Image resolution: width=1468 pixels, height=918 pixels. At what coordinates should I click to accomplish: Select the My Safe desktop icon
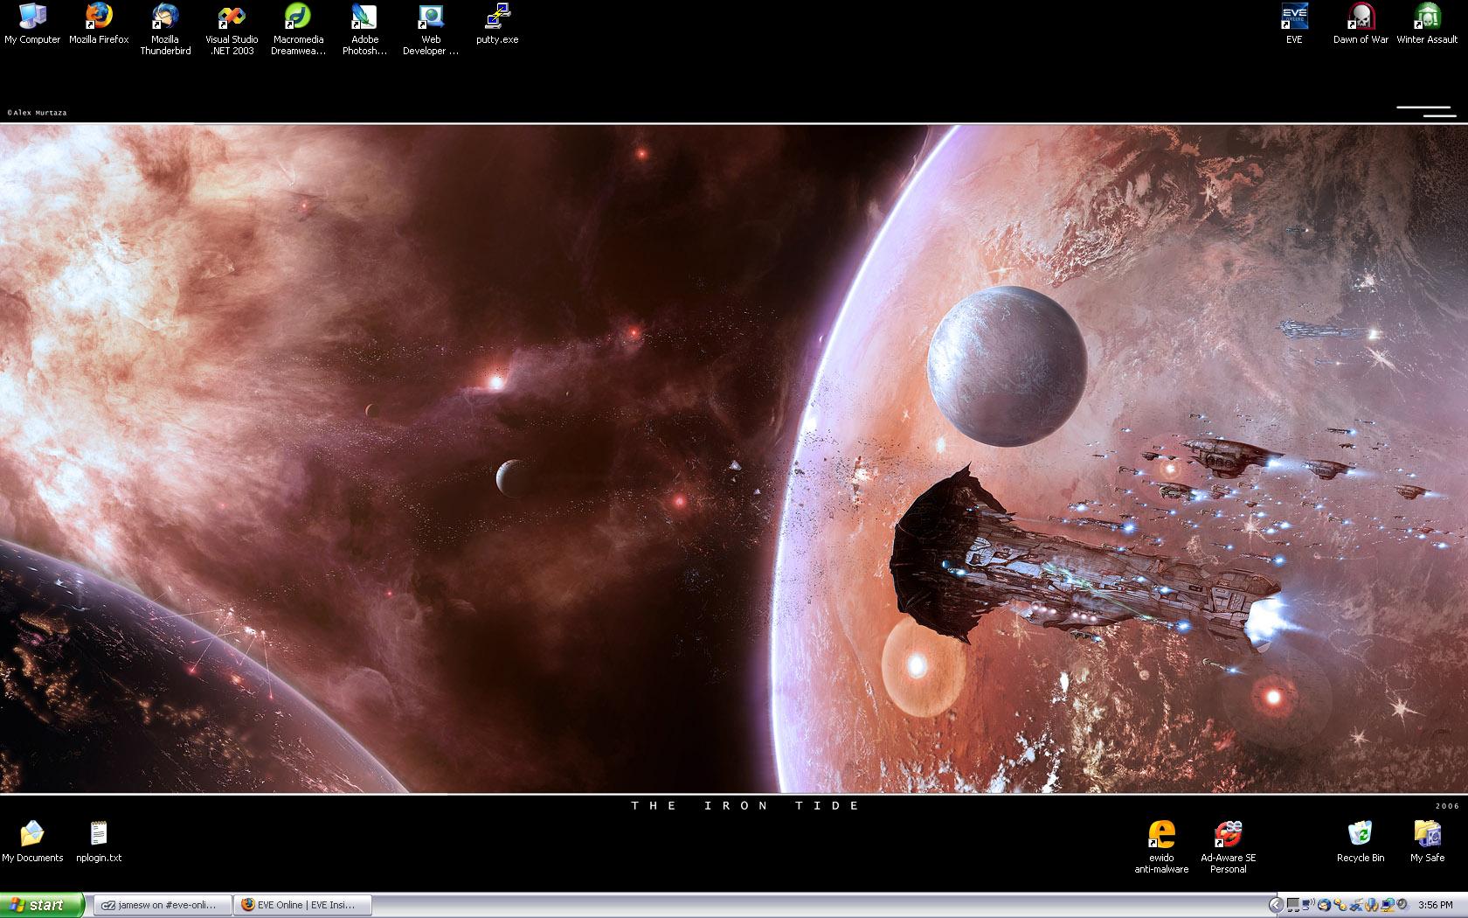pyautogui.click(x=1427, y=842)
